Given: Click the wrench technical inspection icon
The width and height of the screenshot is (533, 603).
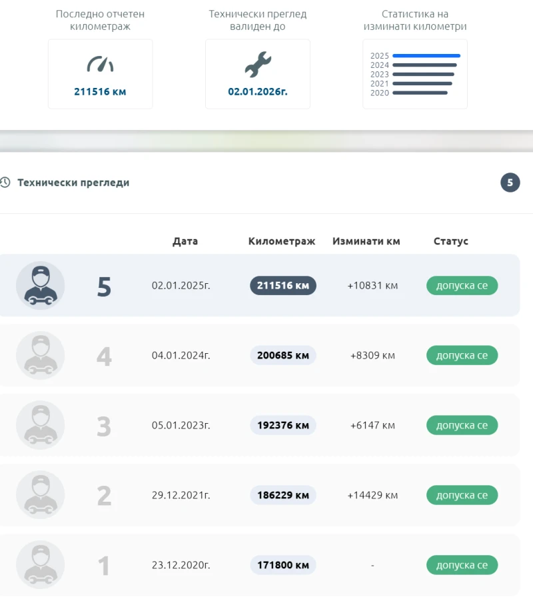Looking at the screenshot, I should pyautogui.click(x=257, y=65).
